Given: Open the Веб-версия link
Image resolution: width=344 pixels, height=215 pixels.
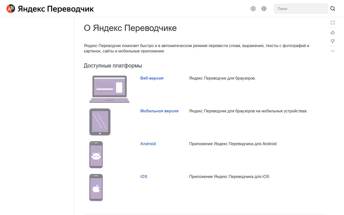Looking at the screenshot, I should coord(152,78).
